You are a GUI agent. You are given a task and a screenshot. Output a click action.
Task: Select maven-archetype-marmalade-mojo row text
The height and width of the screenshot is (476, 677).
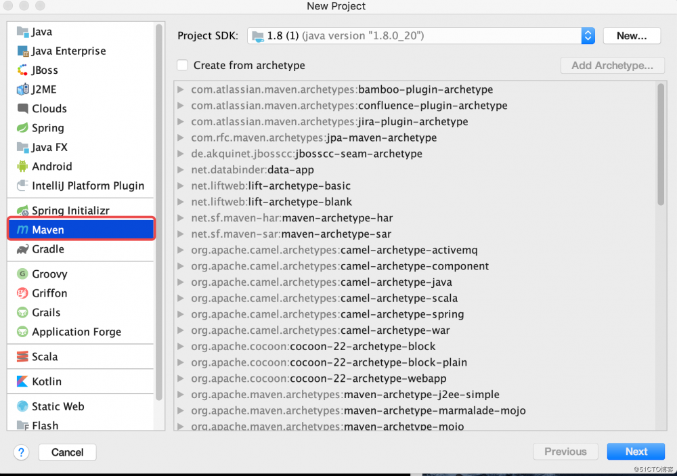[x=358, y=410]
